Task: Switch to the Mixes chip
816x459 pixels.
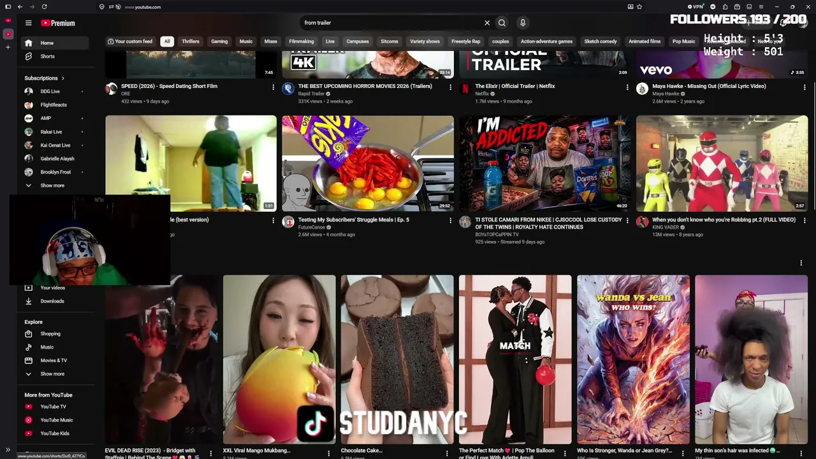Action: pyautogui.click(x=271, y=41)
